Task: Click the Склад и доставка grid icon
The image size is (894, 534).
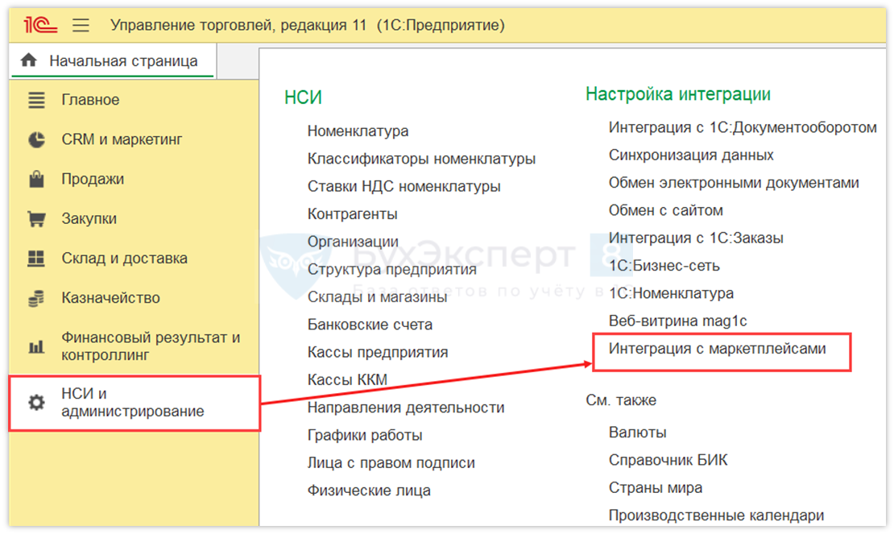Action: [36, 259]
